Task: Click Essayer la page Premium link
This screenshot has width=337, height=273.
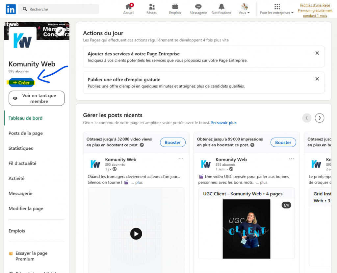Action: point(31,256)
